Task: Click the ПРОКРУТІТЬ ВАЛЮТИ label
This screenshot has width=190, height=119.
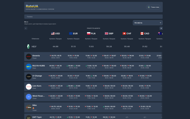Action: click(x=94, y=28)
